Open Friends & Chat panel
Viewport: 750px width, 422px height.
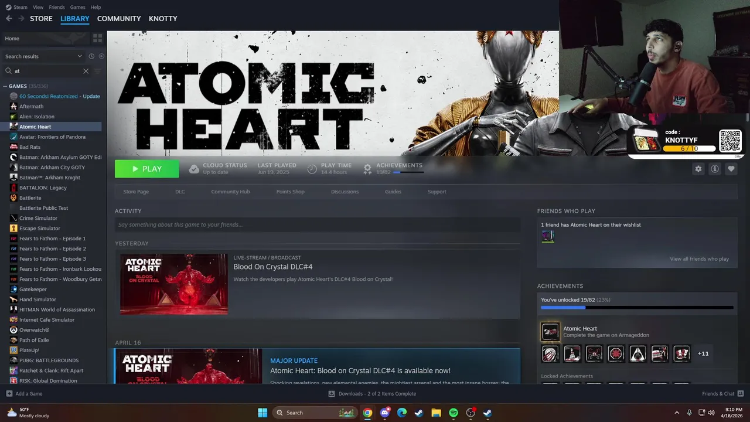click(x=723, y=394)
